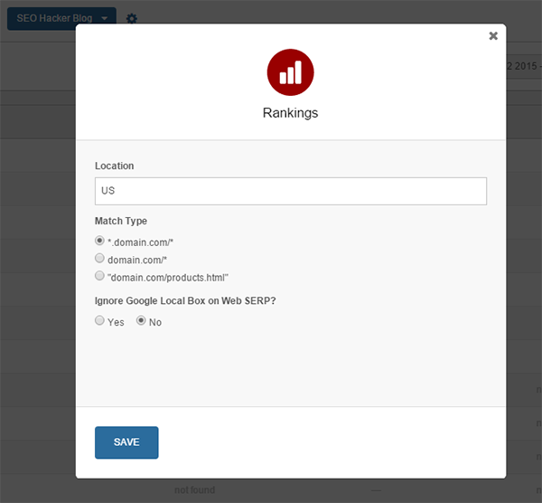The image size is (542, 503).
Task: Click the Location field label
Action: click(114, 166)
